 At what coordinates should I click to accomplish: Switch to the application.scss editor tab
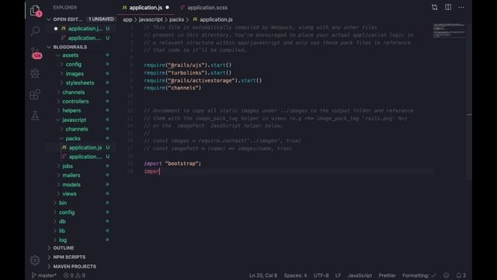[203, 7]
